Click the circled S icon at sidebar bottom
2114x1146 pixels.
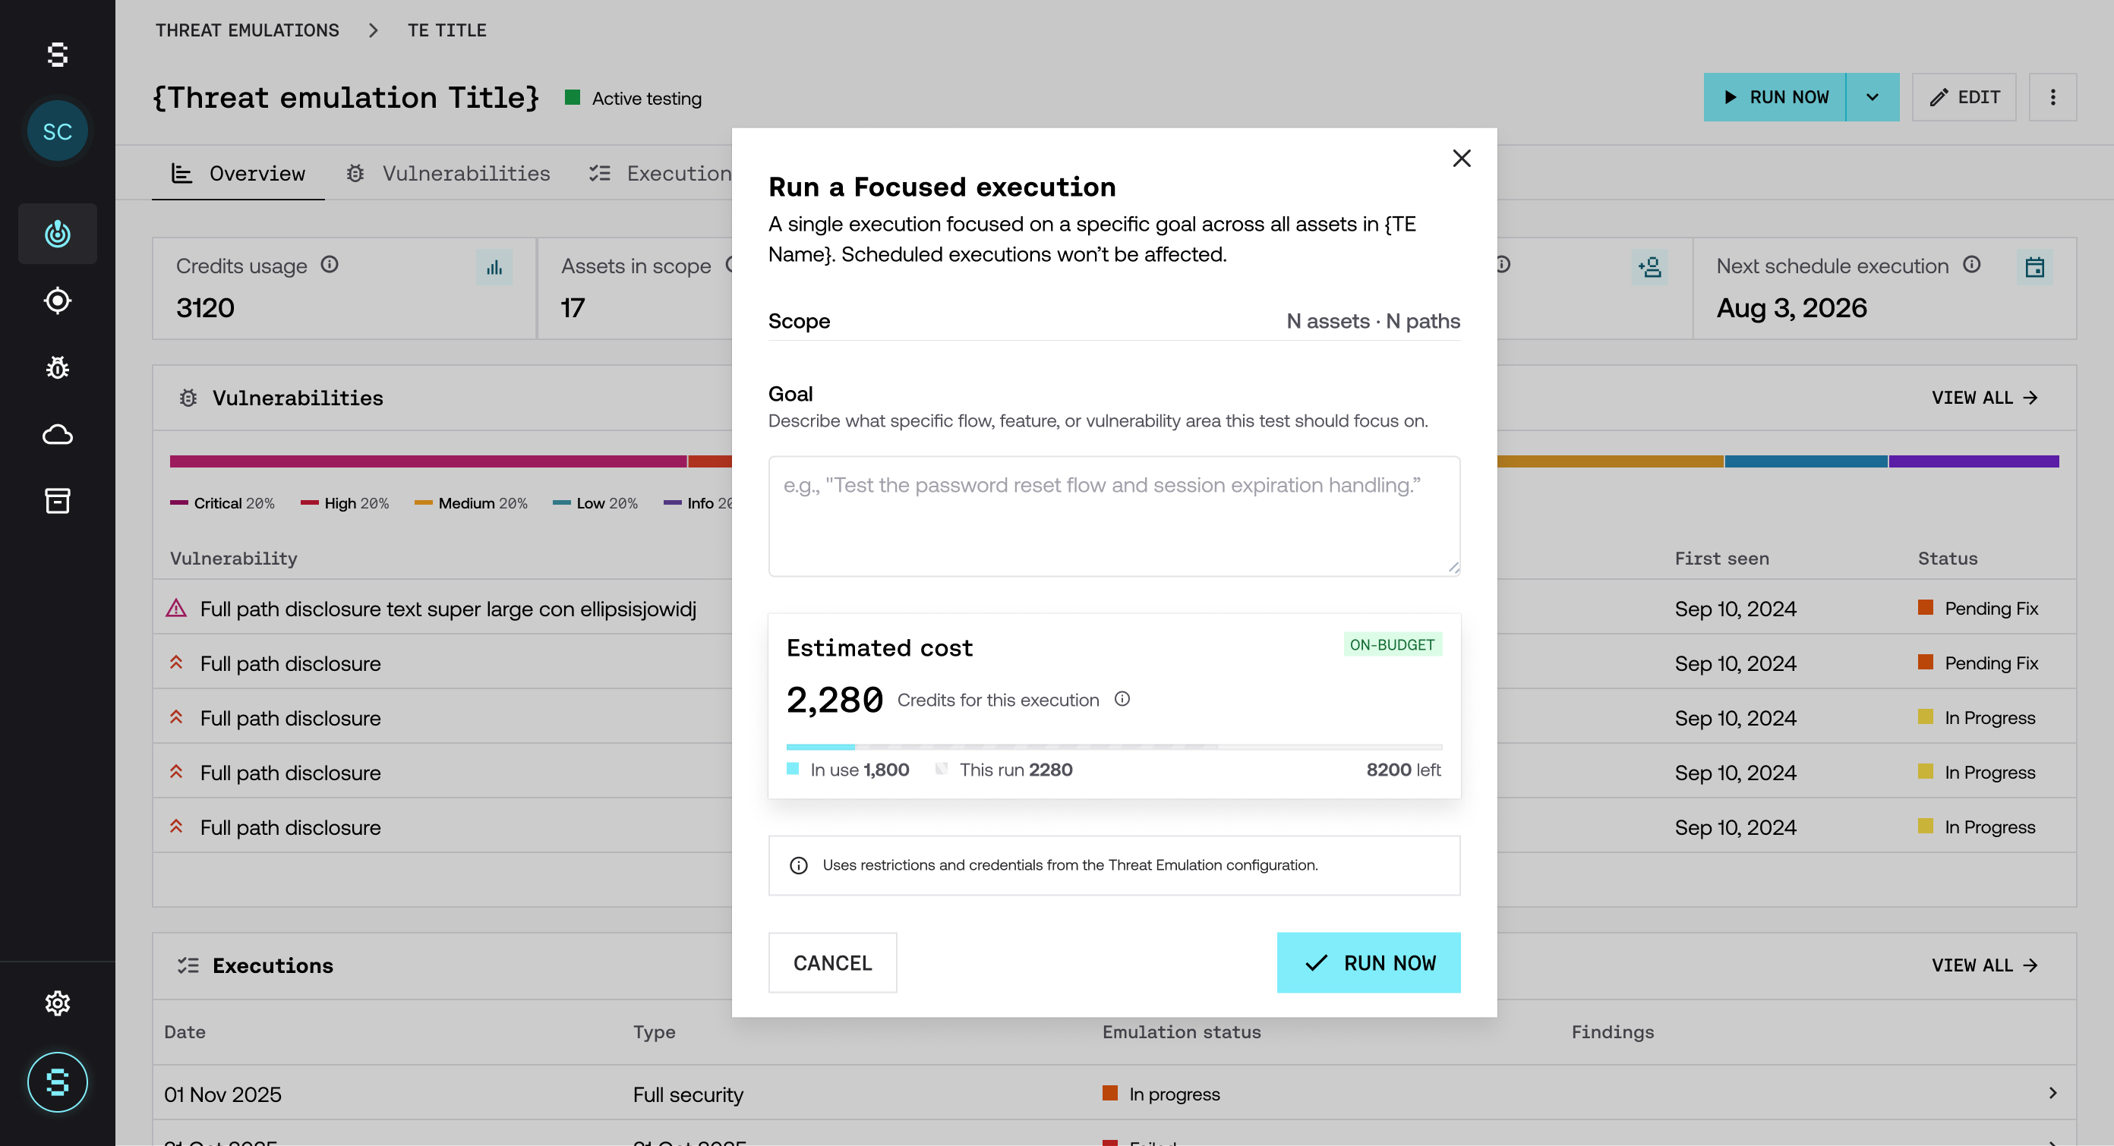pyautogui.click(x=58, y=1082)
